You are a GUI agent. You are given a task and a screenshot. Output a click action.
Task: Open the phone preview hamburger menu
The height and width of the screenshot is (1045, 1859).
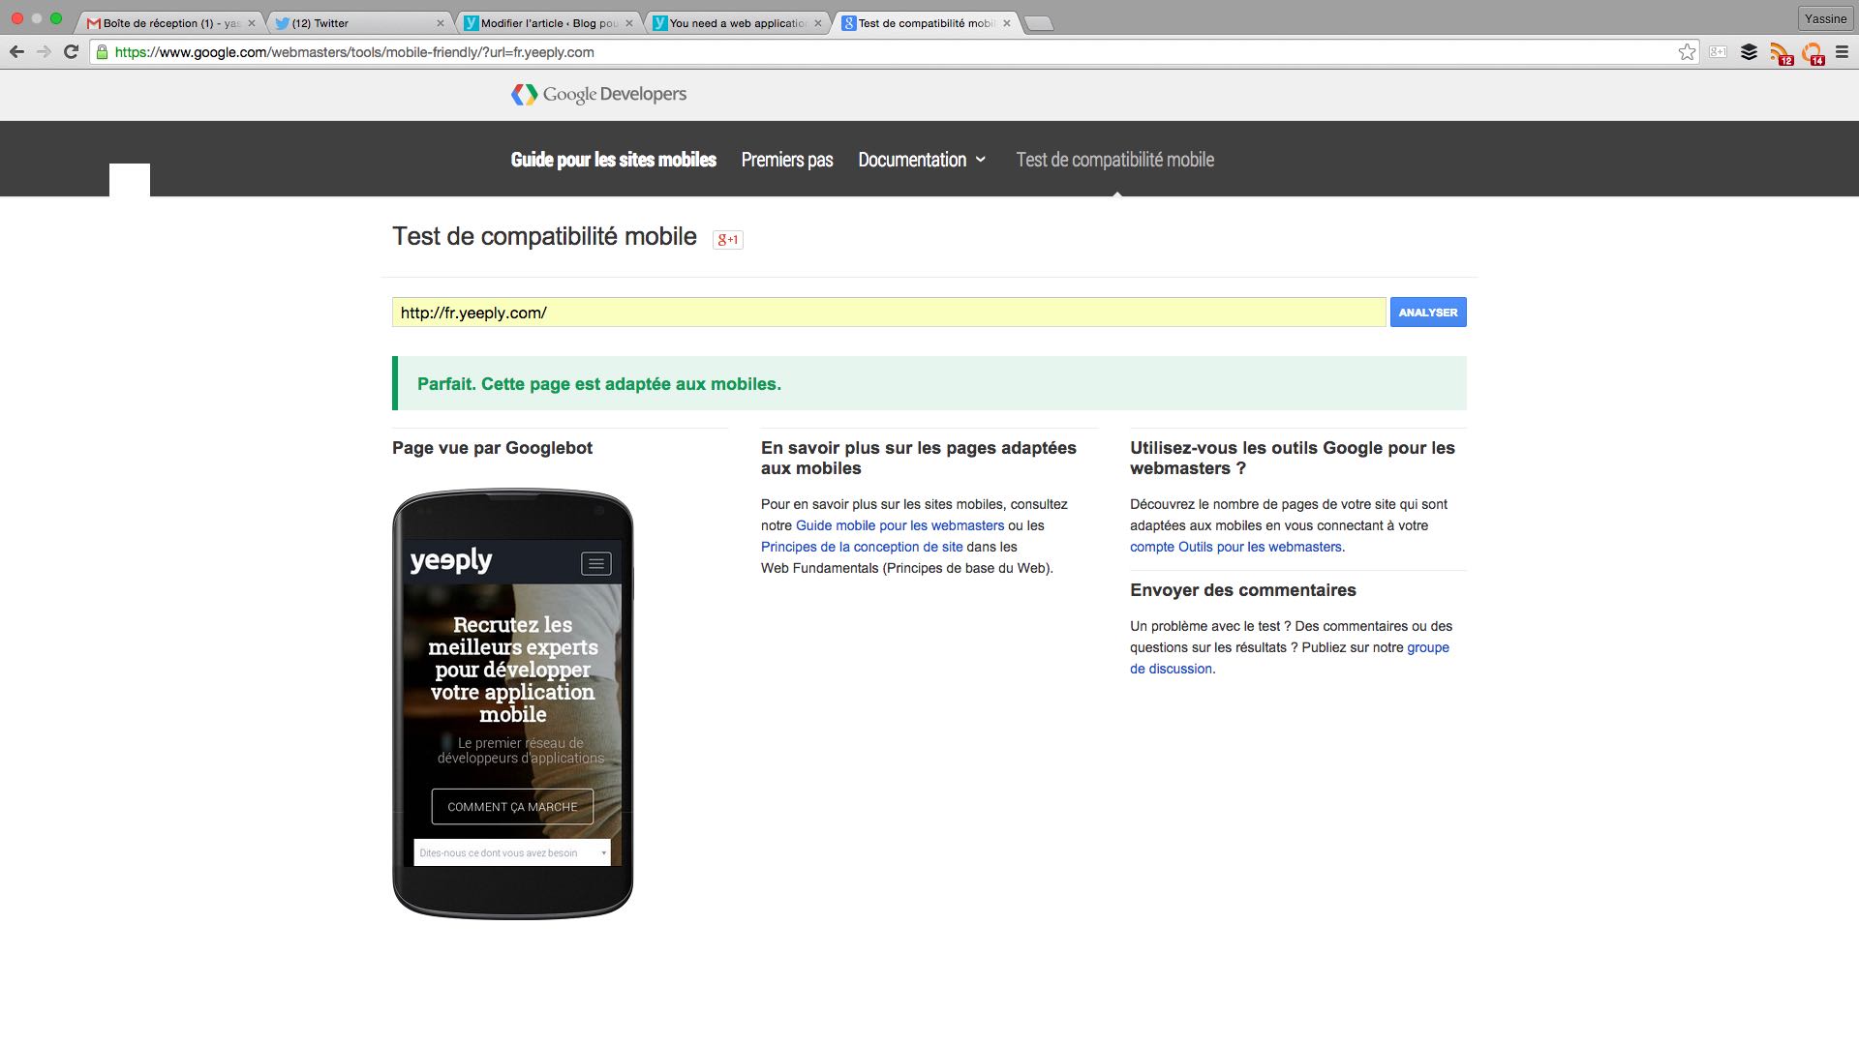(595, 561)
